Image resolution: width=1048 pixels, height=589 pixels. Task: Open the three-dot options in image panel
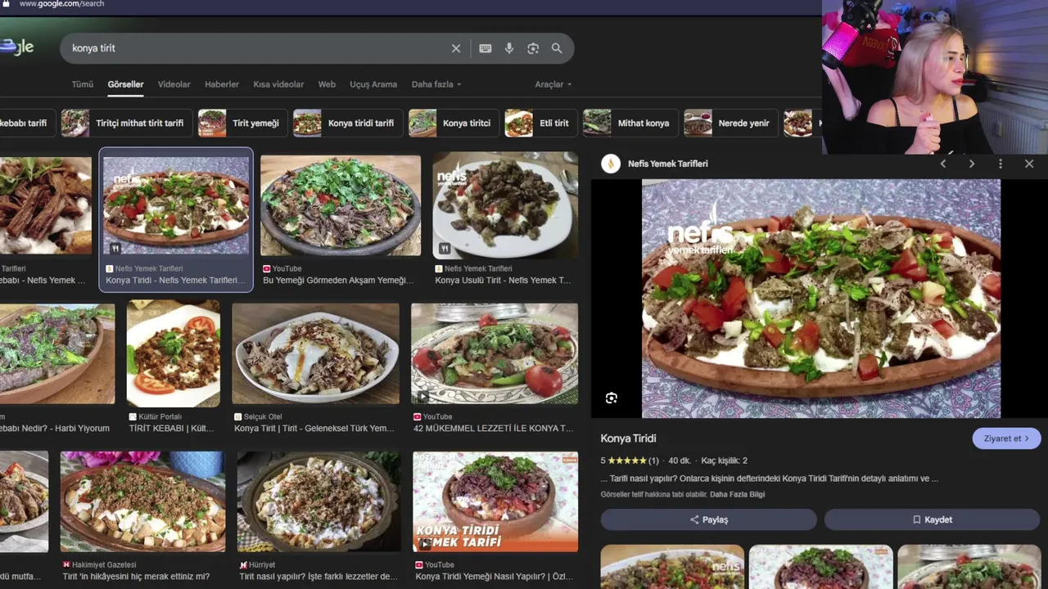coord(1001,164)
